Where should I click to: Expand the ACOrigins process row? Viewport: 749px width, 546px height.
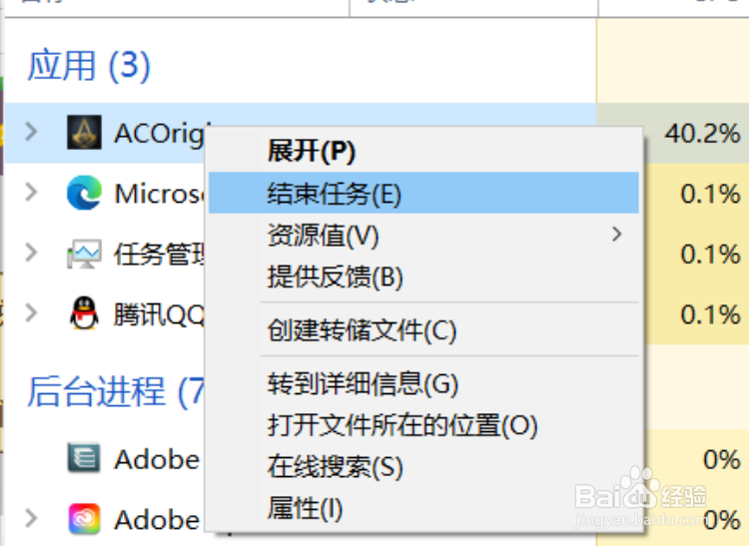(x=31, y=133)
